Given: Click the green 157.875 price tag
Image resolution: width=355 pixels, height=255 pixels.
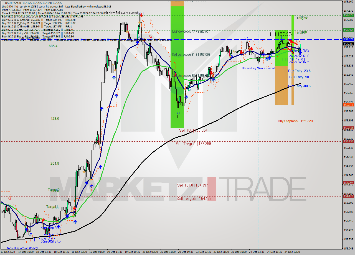Looking at the screenshot, I should click(348, 15).
